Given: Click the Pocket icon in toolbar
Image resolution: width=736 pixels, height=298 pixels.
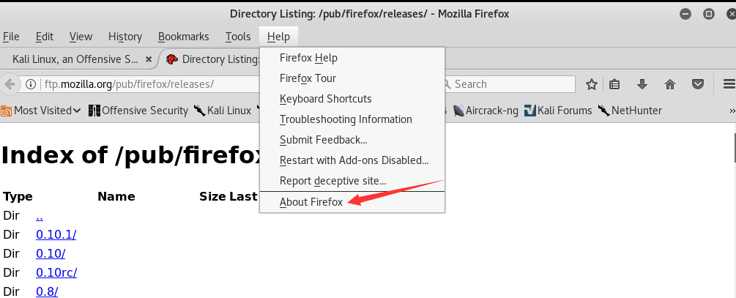Looking at the screenshot, I should coord(698,84).
